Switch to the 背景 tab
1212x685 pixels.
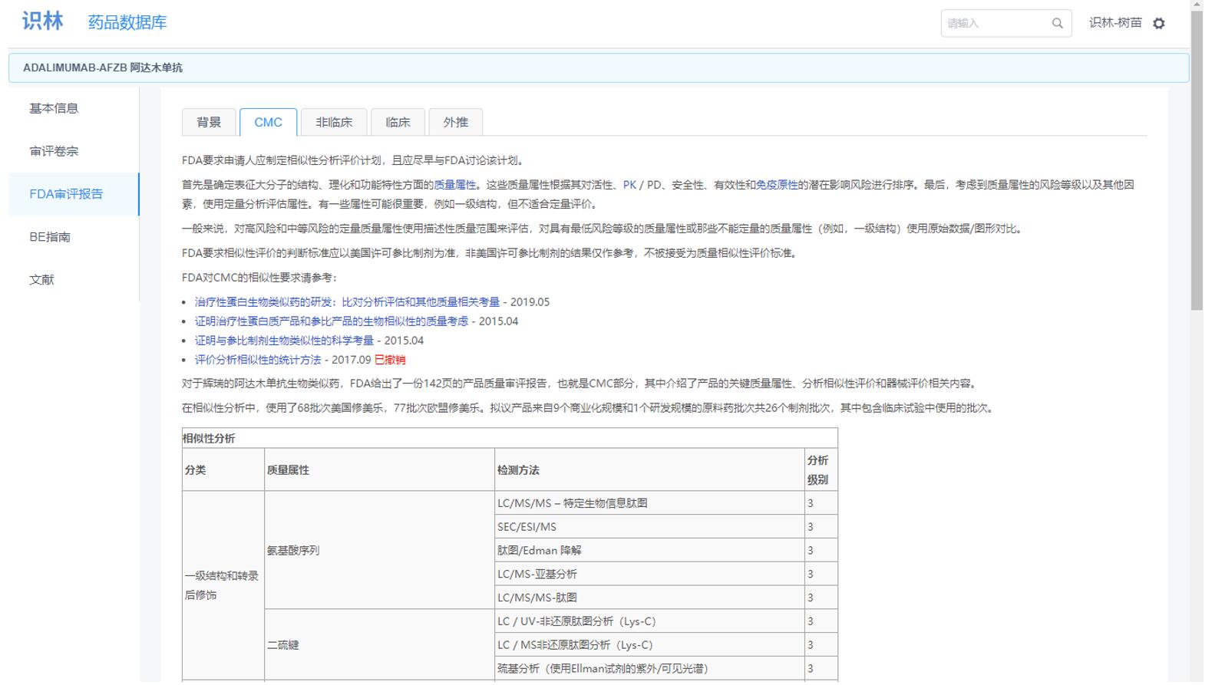click(x=209, y=122)
